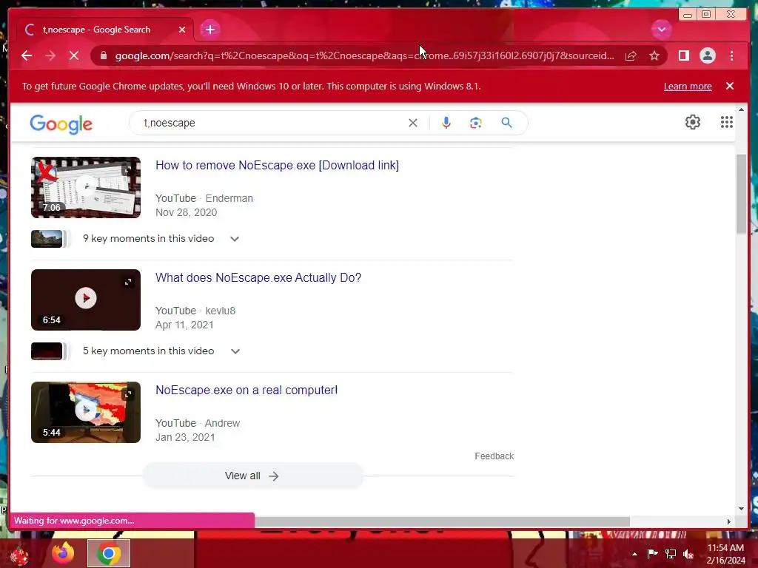Screen dimensions: 758x568
Task: Open Firefox from the taskbar
Action: coord(64,553)
